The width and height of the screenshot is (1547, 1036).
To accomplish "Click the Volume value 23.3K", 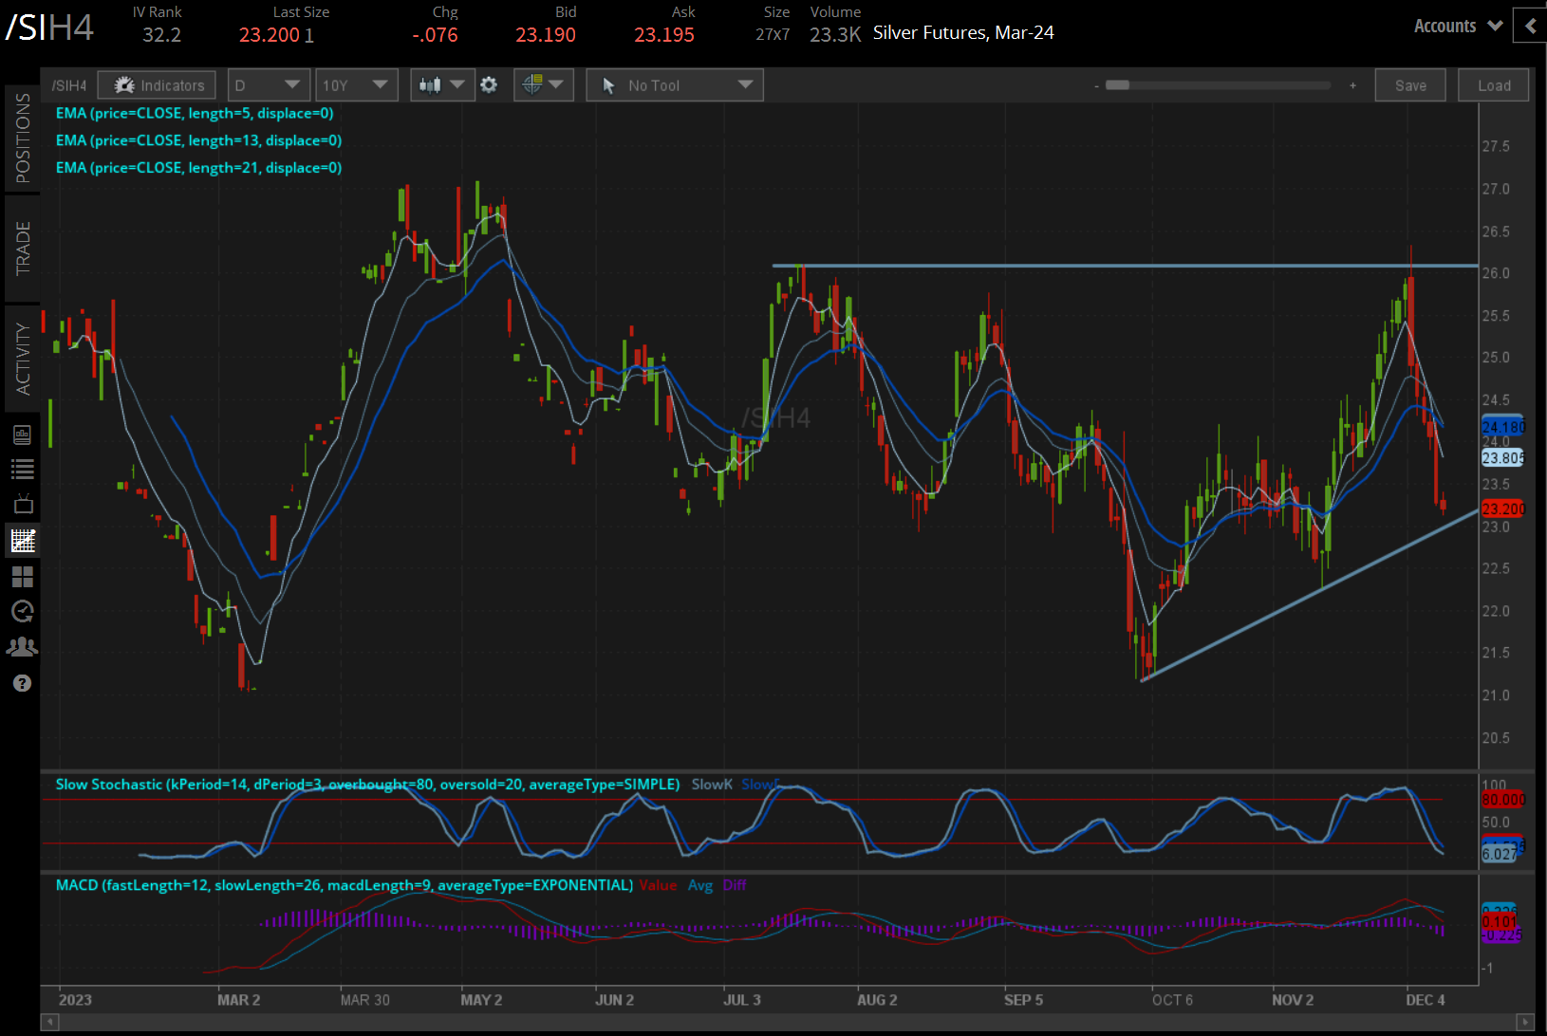I will pyautogui.click(x=835, y=35).
